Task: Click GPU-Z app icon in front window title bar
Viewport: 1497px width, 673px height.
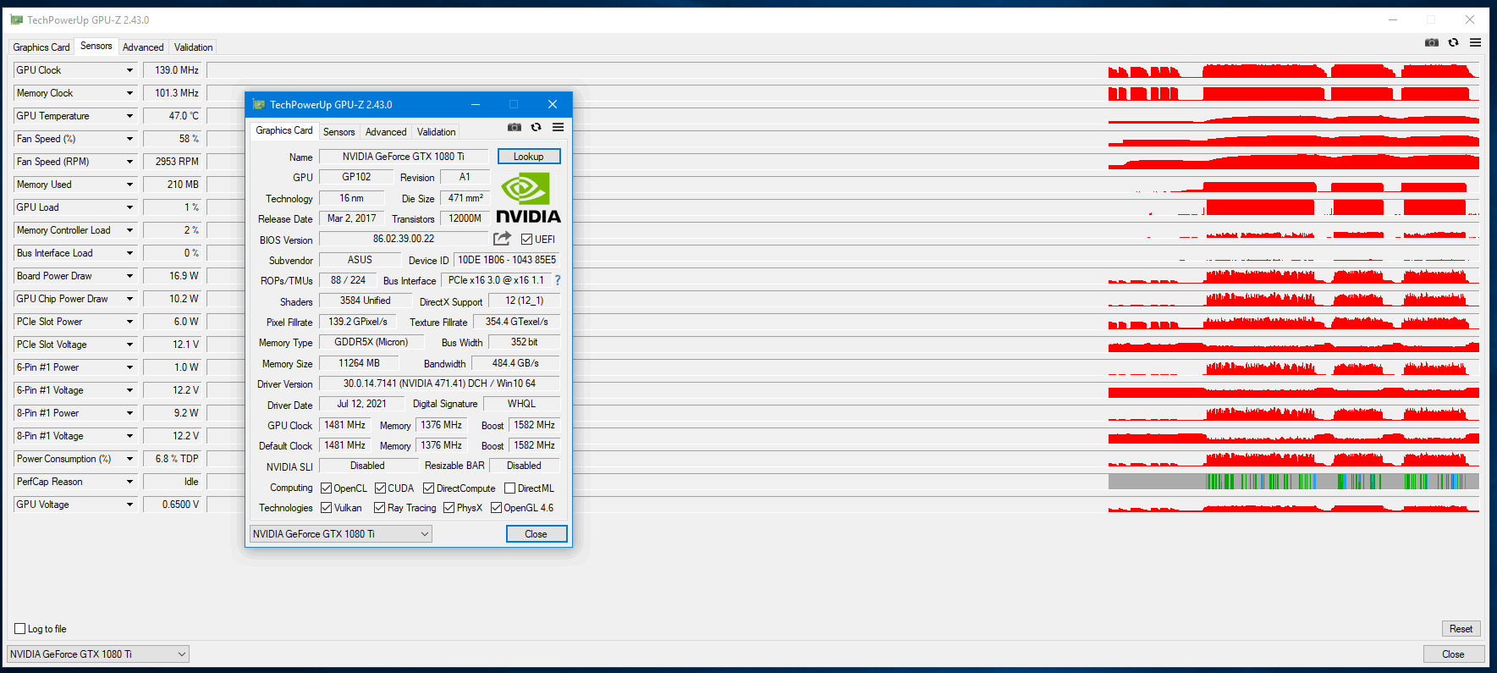Action: (259, 104)
